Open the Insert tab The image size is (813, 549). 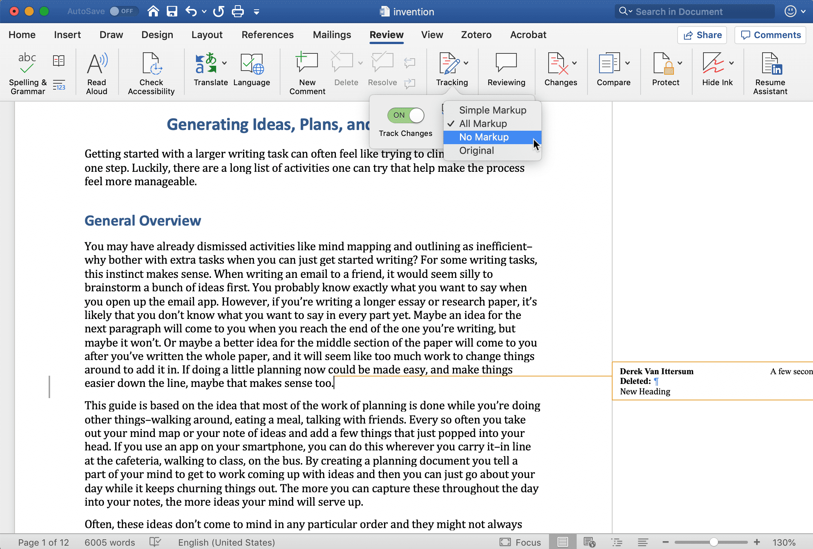(x=67, y=35)
